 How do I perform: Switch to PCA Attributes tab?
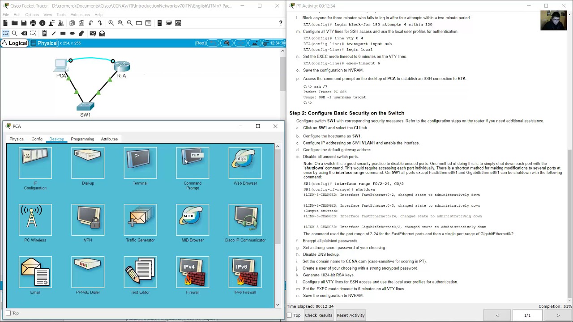[109, 139]
